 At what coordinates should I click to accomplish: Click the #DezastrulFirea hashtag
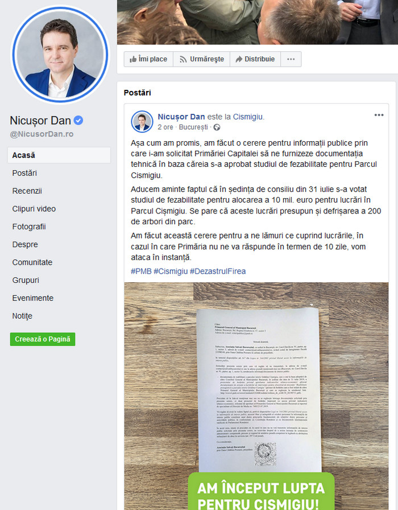[218, 272]
